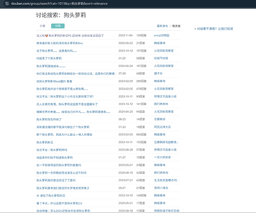Open 火花四射观察室 group in the 187-reply row

[x=164, y=51]
